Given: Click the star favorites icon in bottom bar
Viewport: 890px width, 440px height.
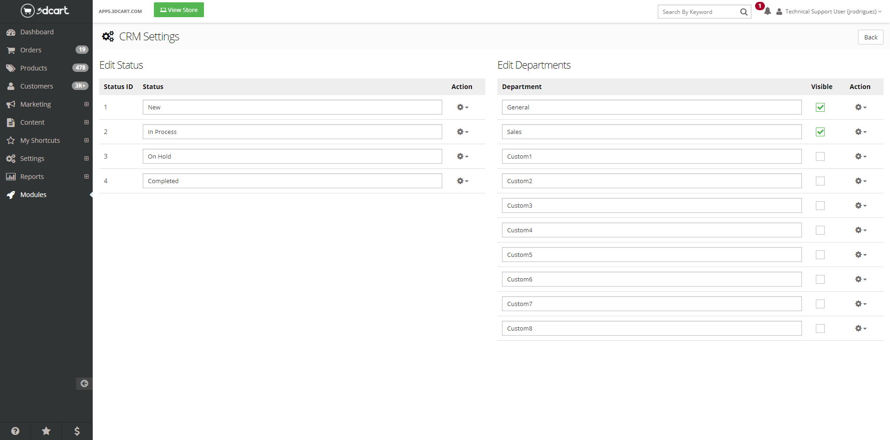Looking at the screenshot, I should [46, 431].
